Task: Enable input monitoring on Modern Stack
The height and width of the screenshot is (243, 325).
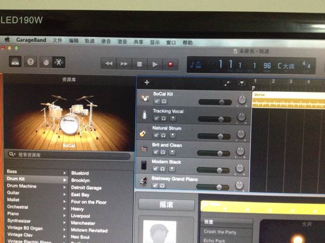Action: 172,169
